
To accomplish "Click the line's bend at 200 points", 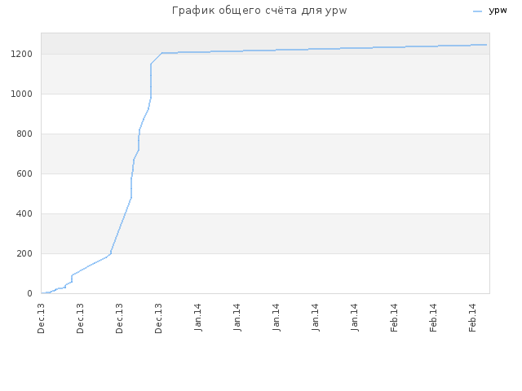I will tap(111, 253).
